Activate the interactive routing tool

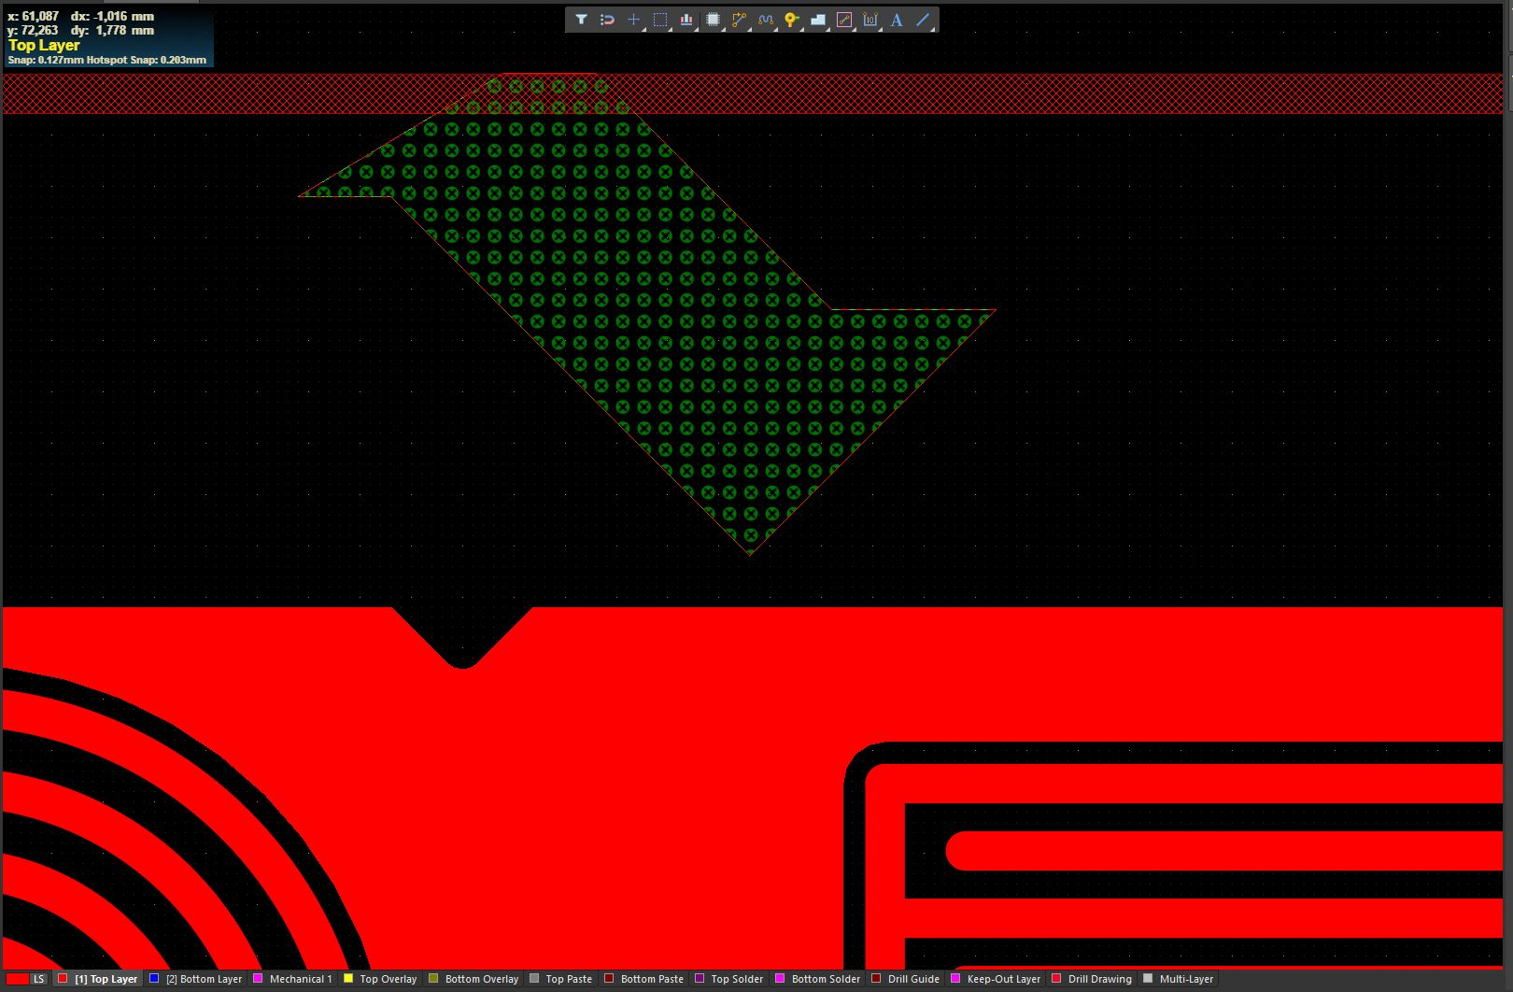click(739, 20)
